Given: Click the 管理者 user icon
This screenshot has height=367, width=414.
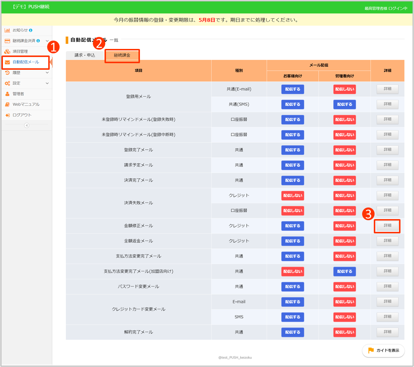Looking at the screenshot, I should 7,94.
